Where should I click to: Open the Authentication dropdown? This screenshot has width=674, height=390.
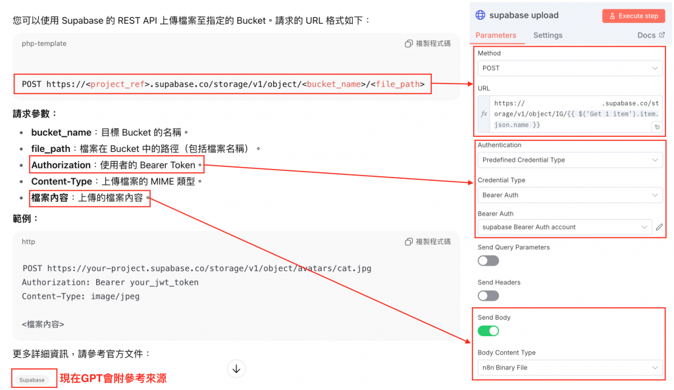(x=569, y=160)
